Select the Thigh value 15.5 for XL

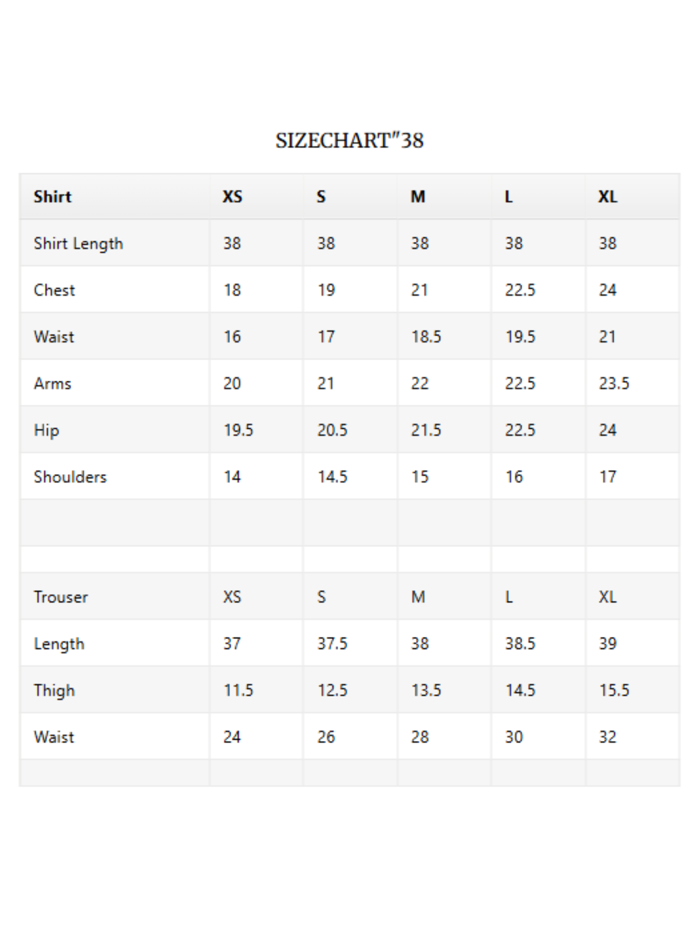pos(614,690)
